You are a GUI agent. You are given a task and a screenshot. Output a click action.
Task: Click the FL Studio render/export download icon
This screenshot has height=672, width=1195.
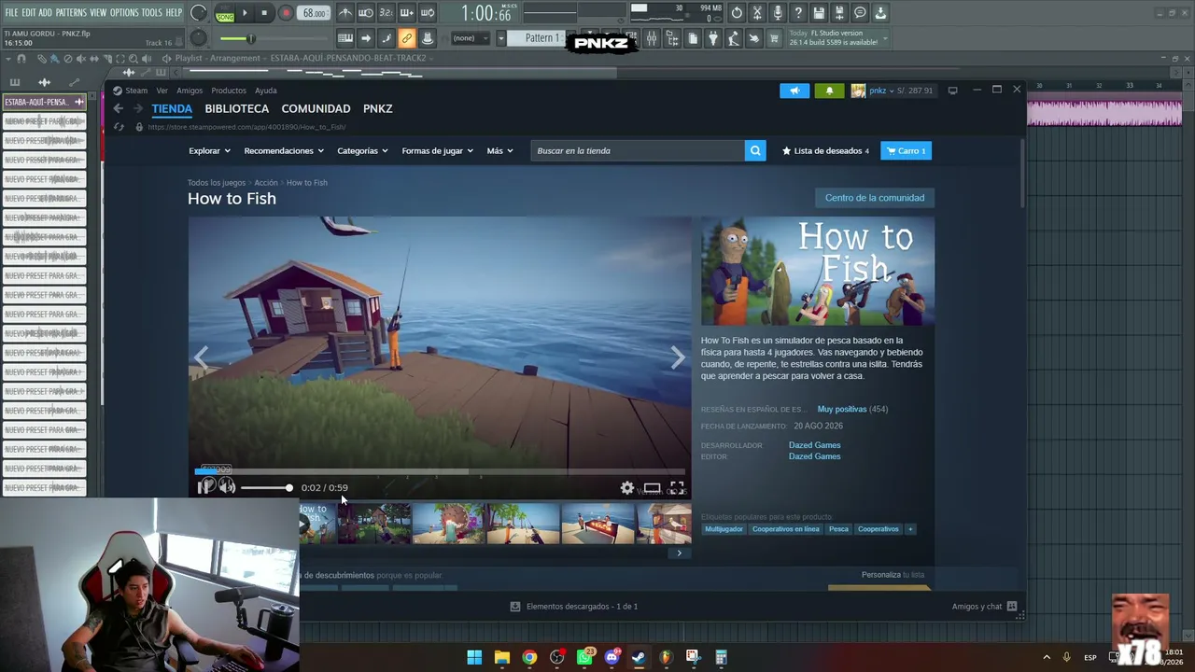880,13
